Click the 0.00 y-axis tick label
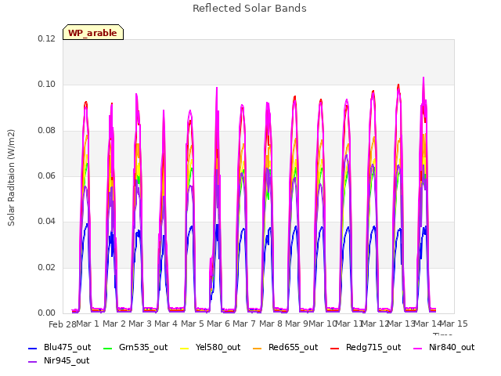 tap(47, 313)
